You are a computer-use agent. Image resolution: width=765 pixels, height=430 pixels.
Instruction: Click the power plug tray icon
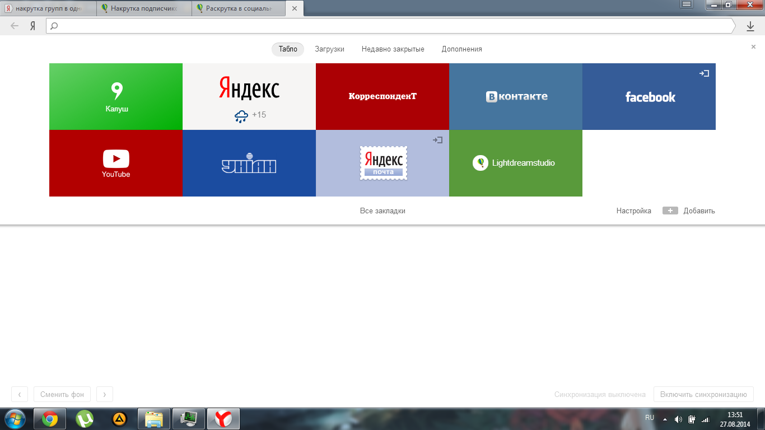692,419
